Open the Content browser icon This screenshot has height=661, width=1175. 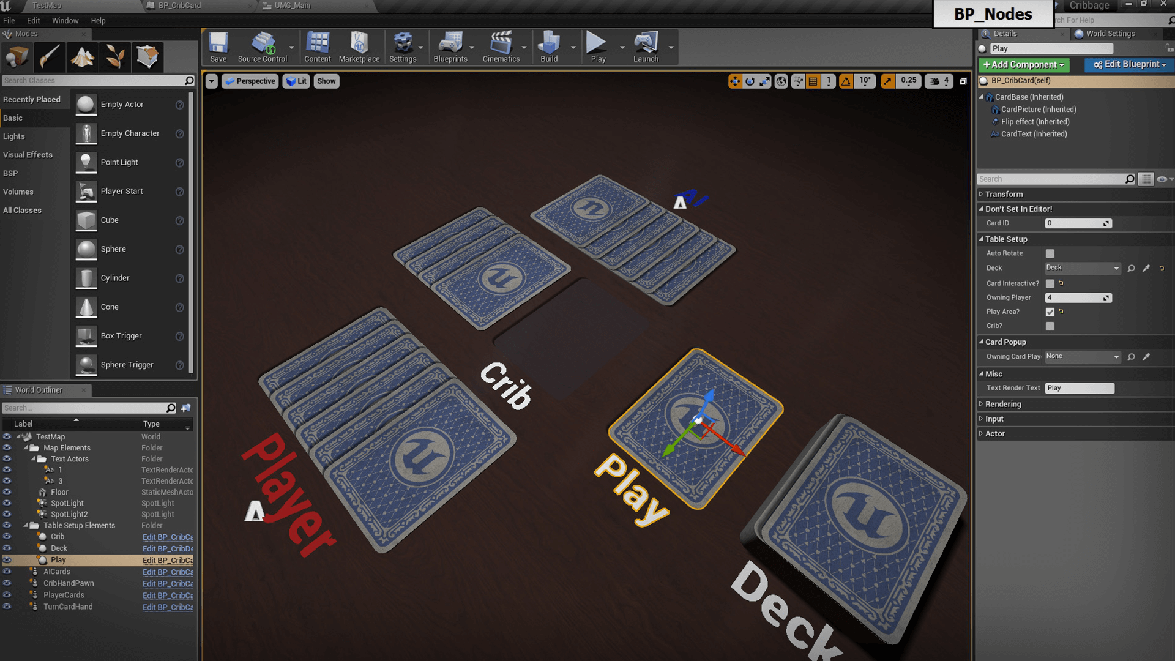[318, 47]
